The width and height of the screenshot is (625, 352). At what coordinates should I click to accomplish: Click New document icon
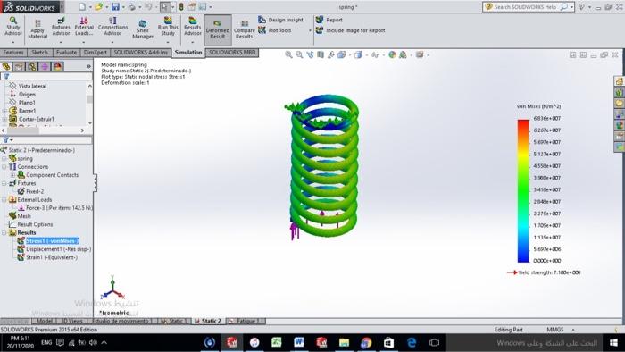pos(82,7)
